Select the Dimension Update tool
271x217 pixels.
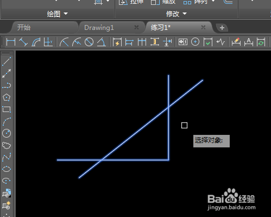pyautogui.click(x=261, y=42)
